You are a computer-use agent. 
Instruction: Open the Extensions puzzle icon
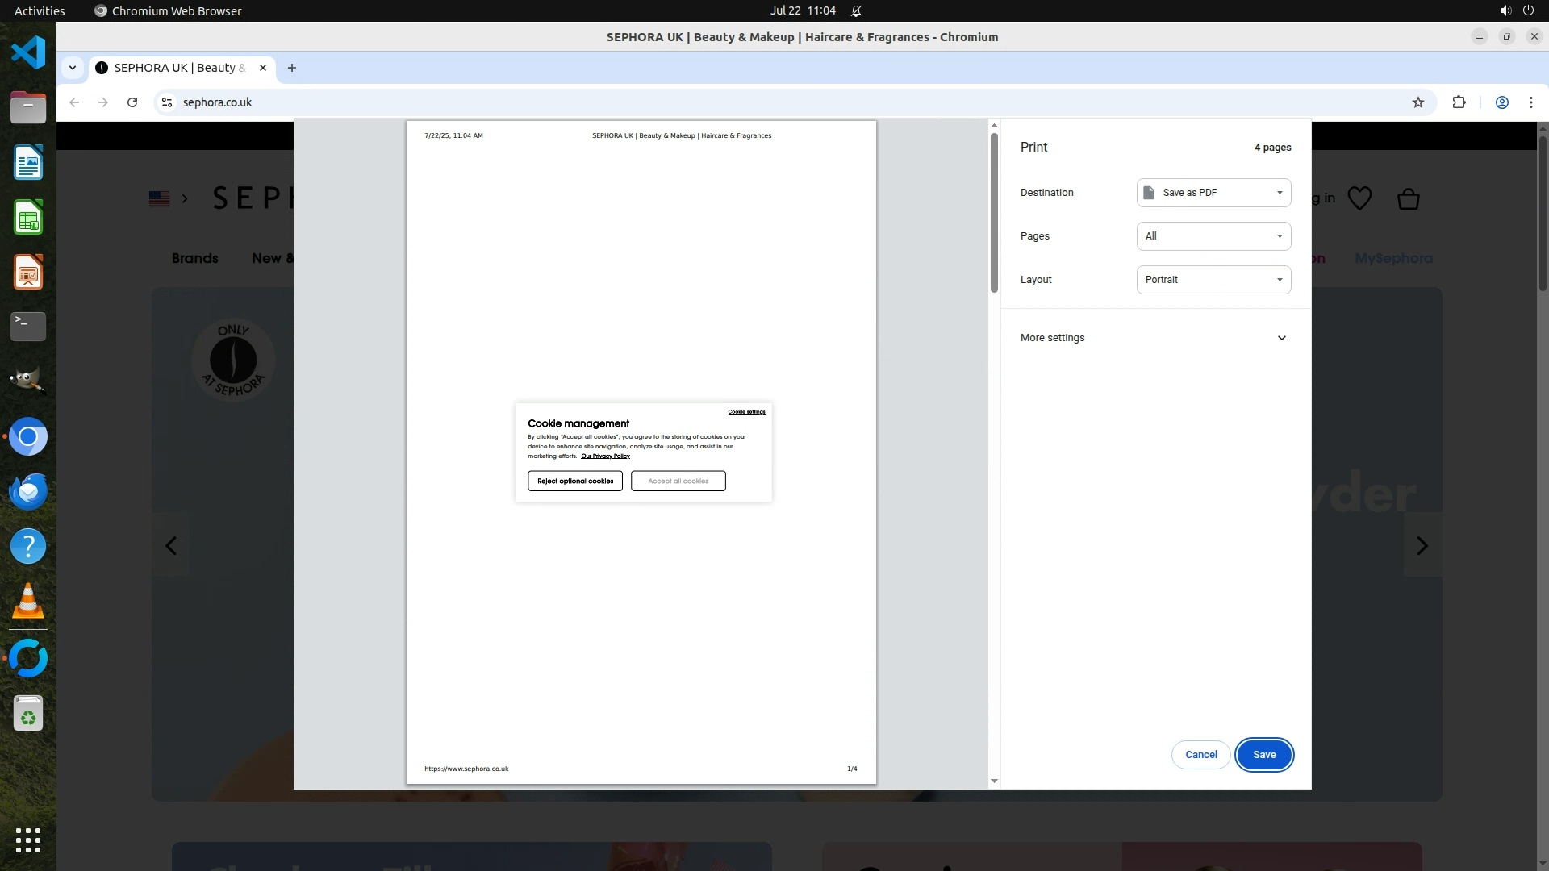[x=1459, y=102]
